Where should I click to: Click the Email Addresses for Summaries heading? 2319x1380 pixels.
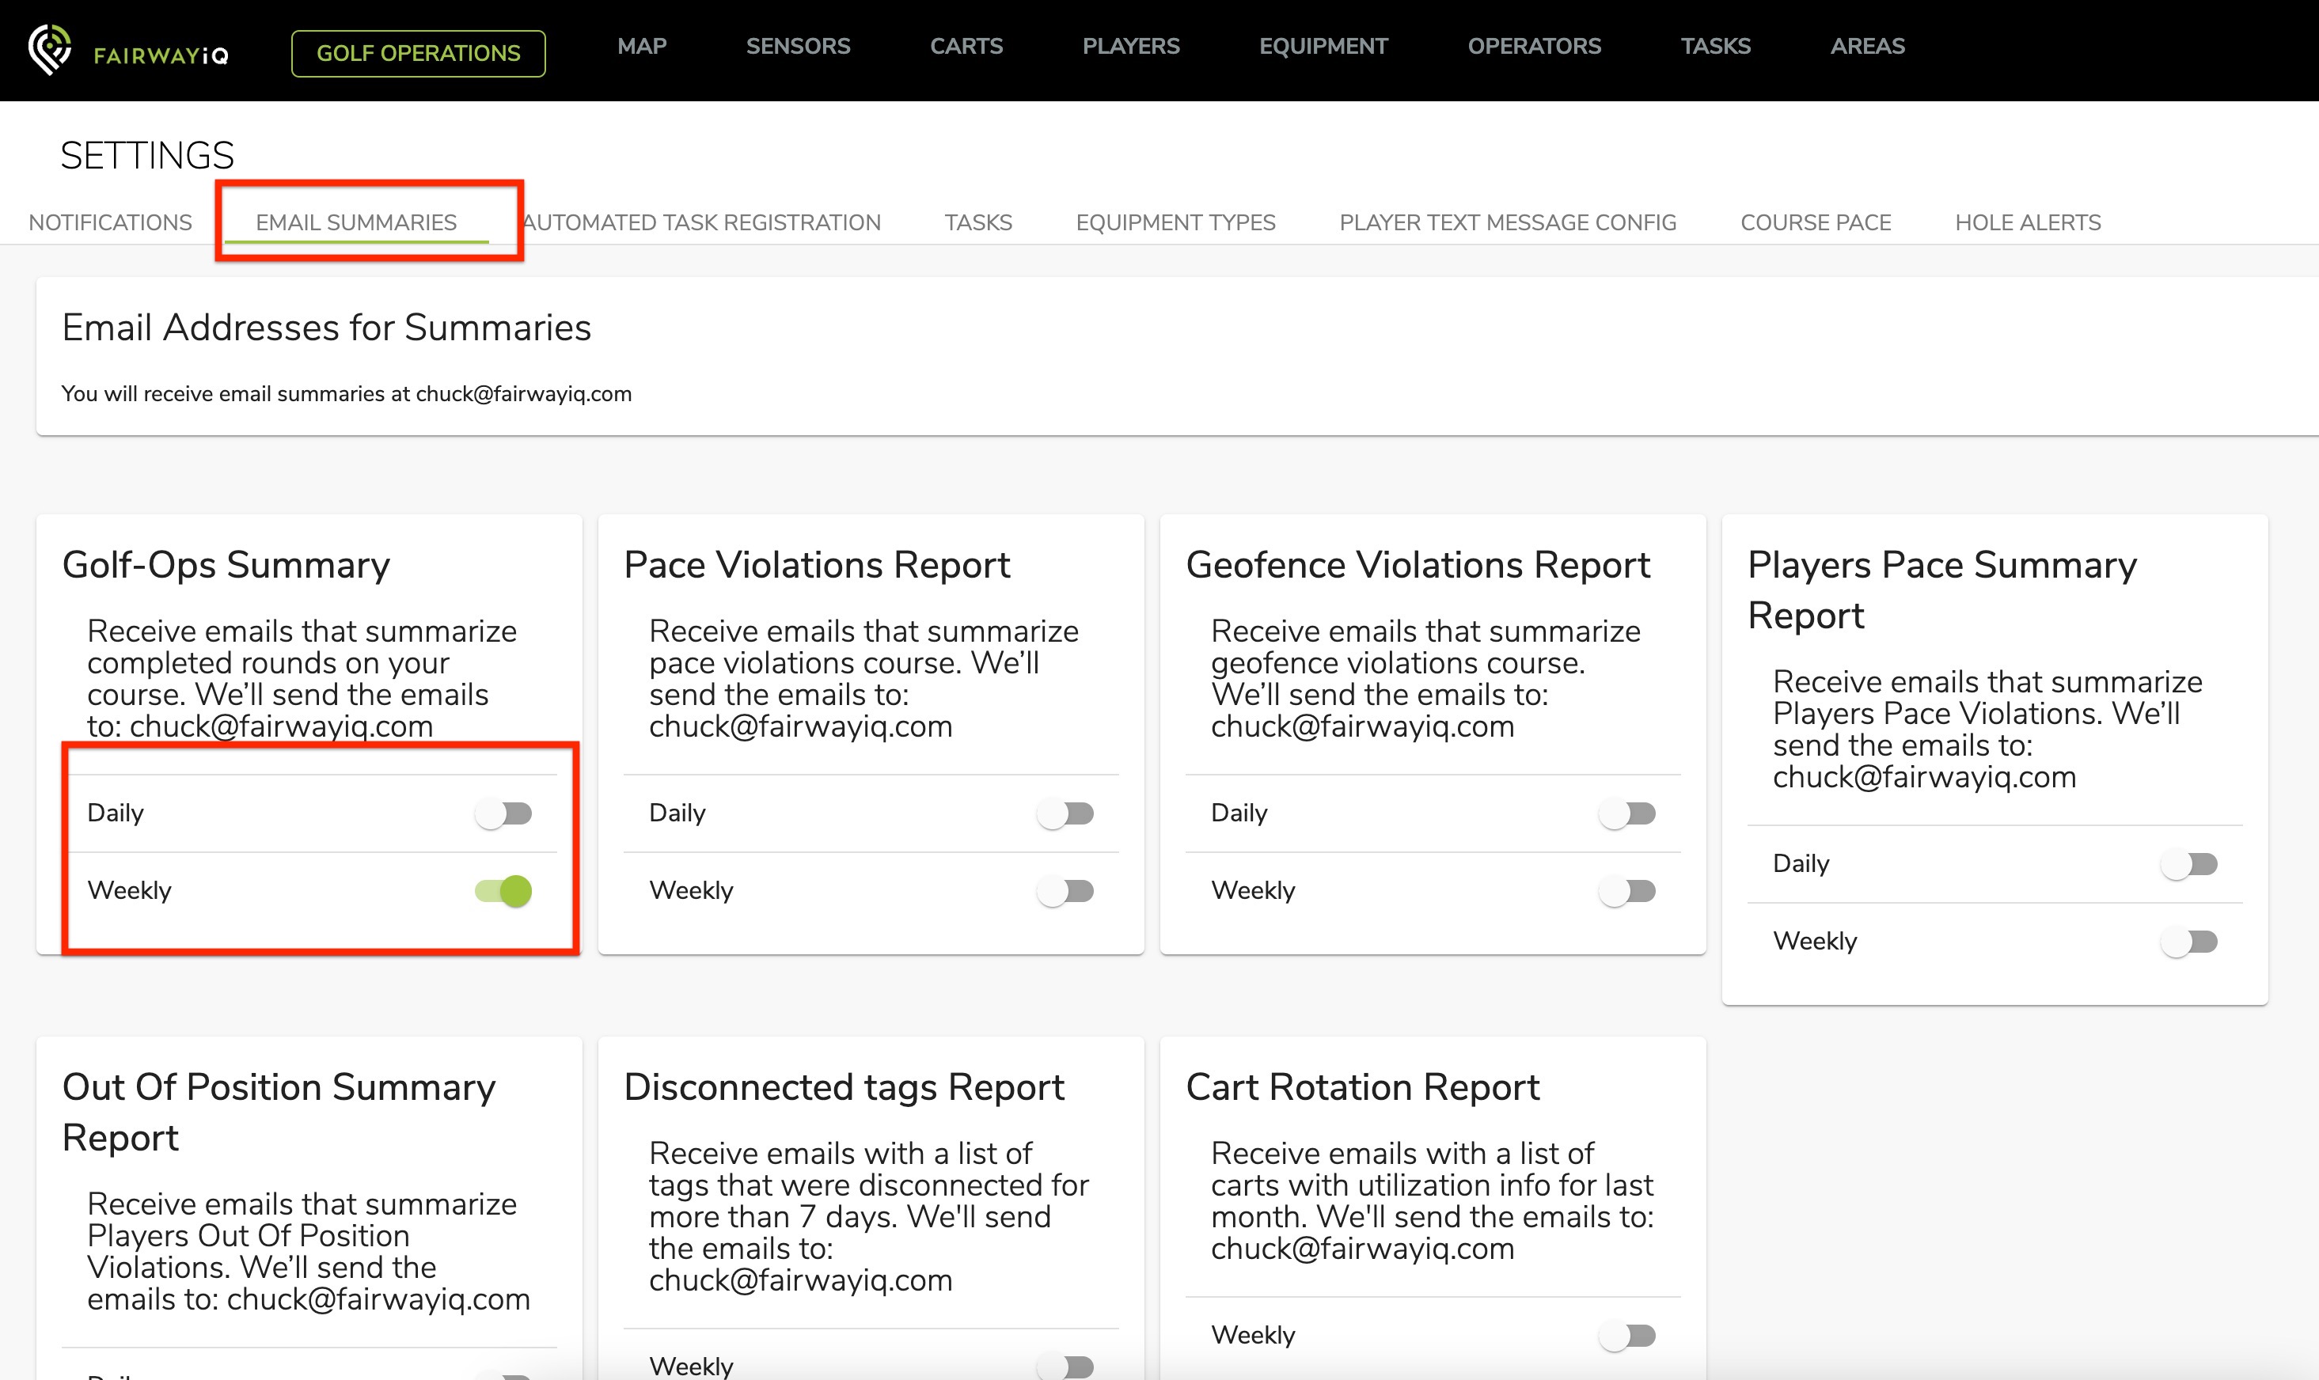326,328
